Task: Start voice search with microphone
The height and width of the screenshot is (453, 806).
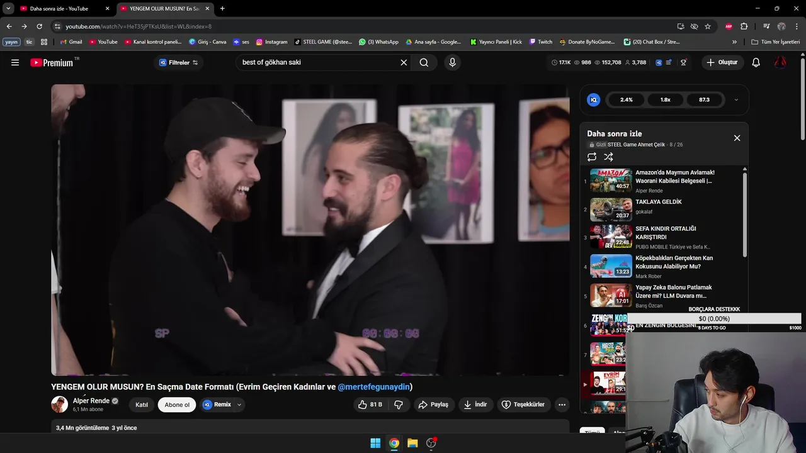Action: tap(452, 62)
